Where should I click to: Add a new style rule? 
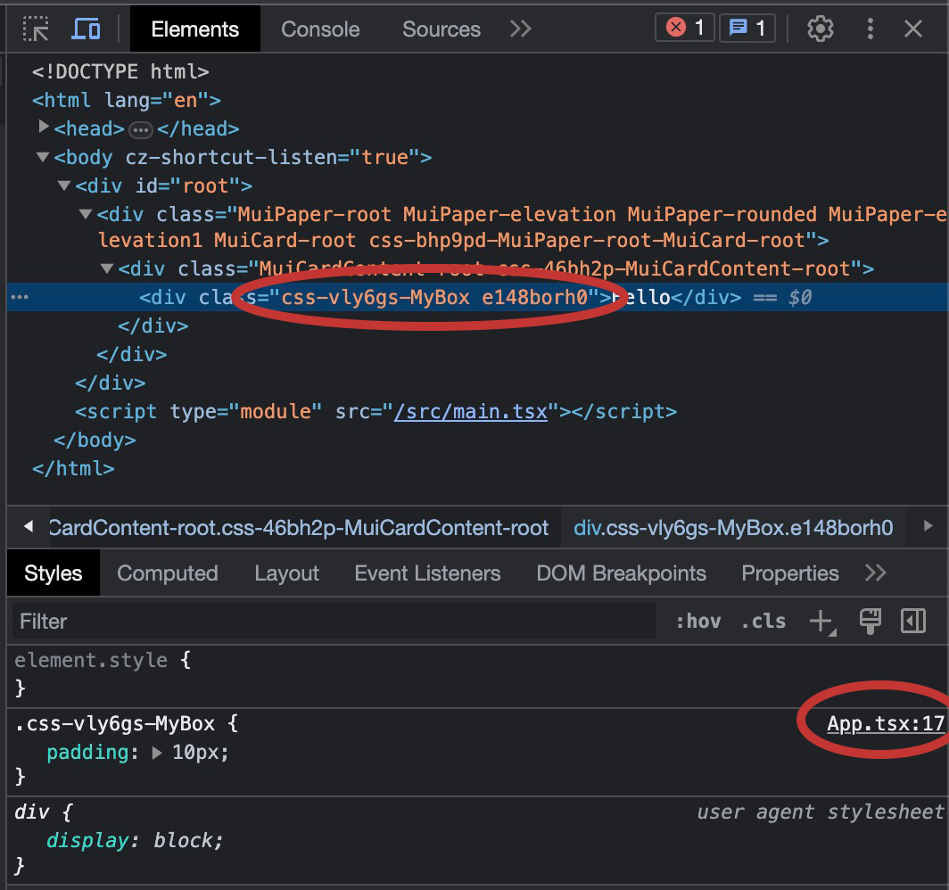point(822,622)
